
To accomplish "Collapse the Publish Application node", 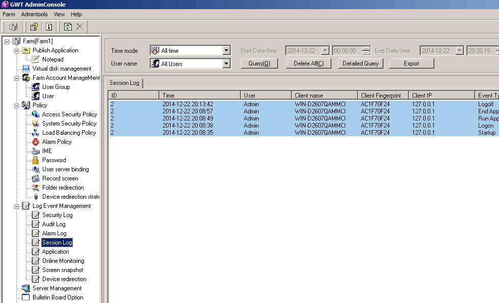I will click(x=16, y=50).
